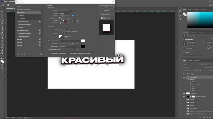Enable the Текстура sub-option checkbox
The image size is (213, 119).
click(x=19, y=19)
